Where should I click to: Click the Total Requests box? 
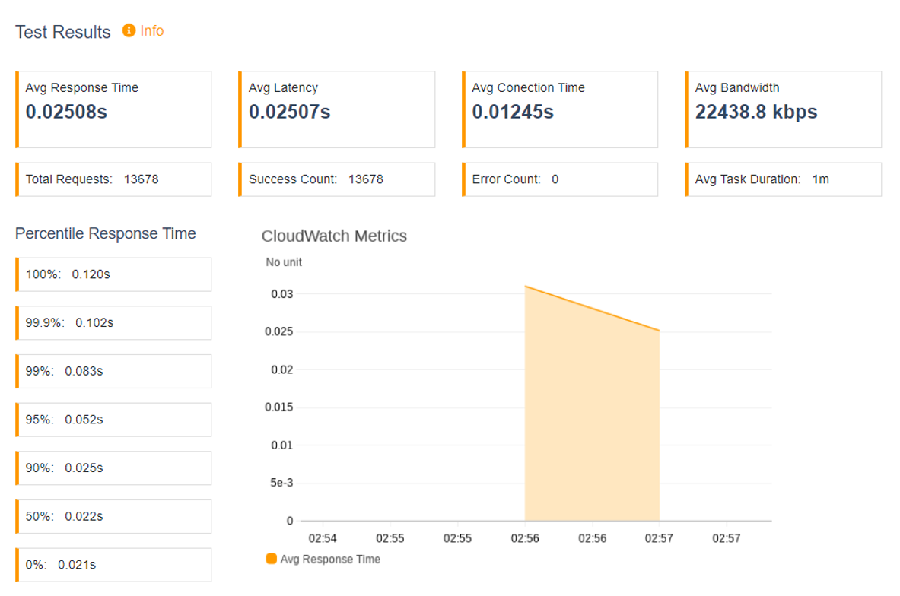point(113,179)
